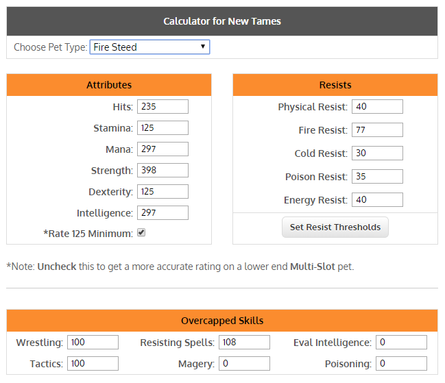445x383 pixels.
Task: Click the Resisting Spells field
Action: click(x=244, y=342)
